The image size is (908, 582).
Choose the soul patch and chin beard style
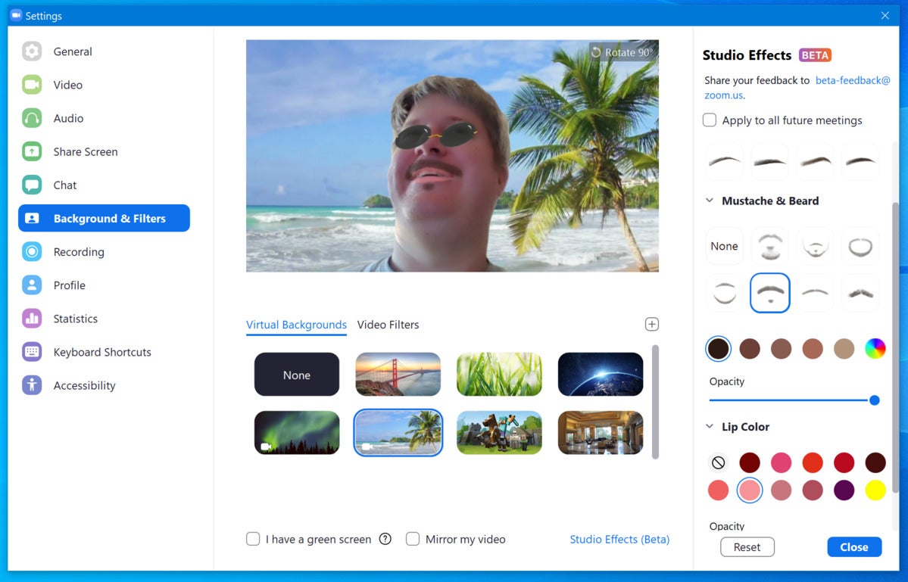click(816, 247)
